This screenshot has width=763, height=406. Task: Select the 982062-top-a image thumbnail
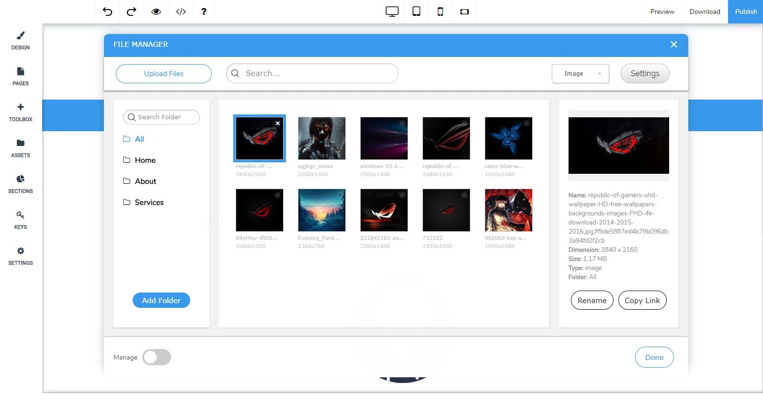click(509, 210)
